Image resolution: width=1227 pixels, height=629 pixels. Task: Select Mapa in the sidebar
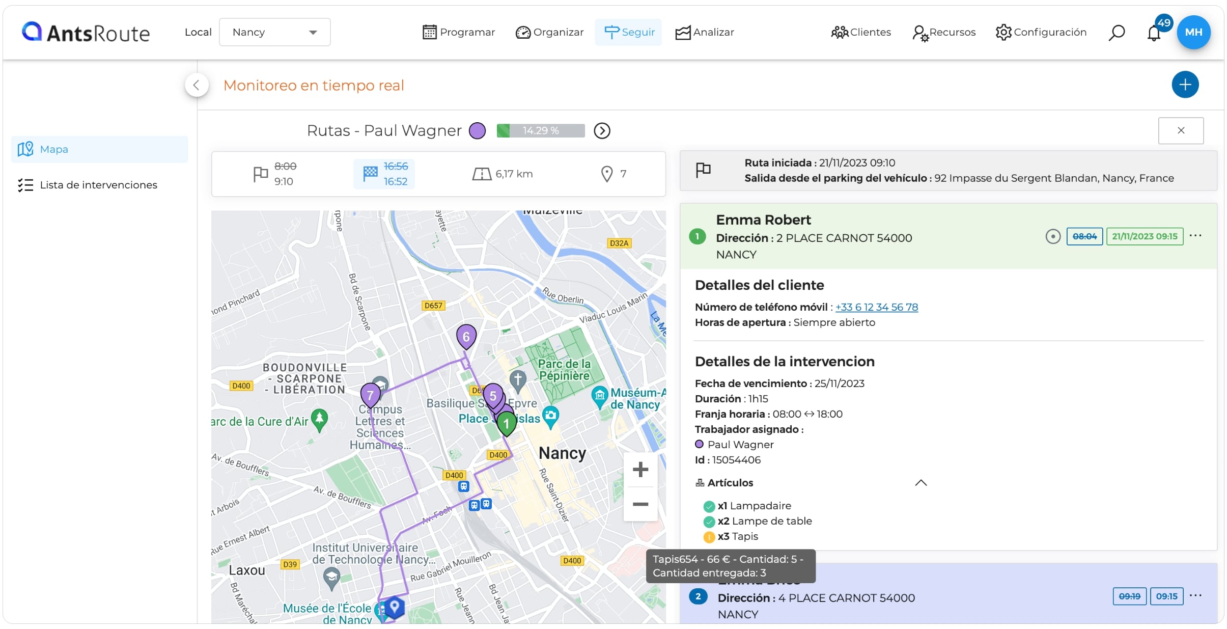pos(100,149)
